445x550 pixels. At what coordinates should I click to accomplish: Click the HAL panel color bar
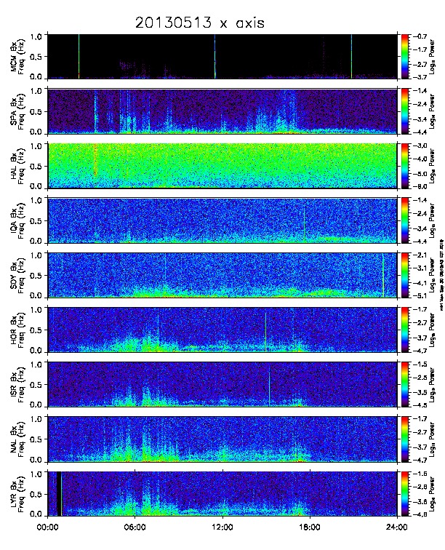tap(405, 166)
